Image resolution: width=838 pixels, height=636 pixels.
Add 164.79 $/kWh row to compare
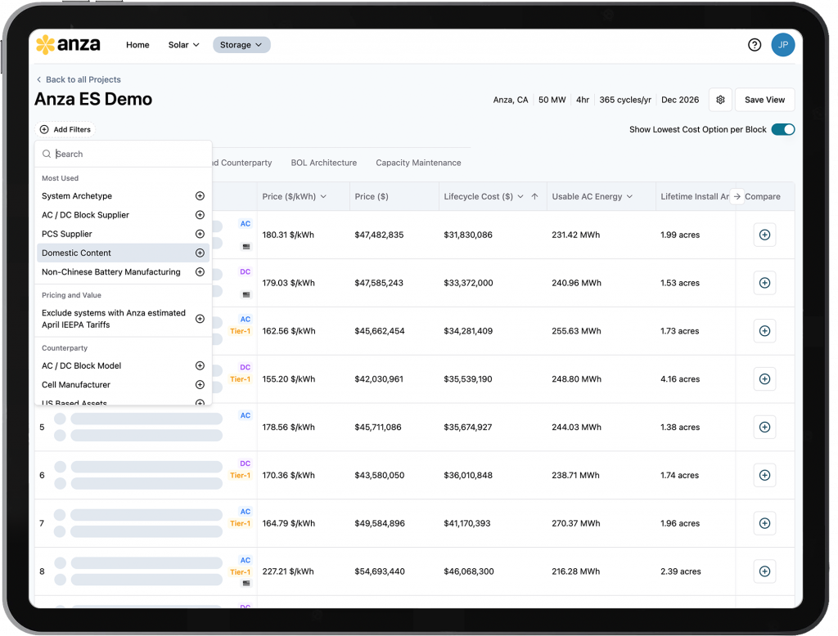click(764, 523)
